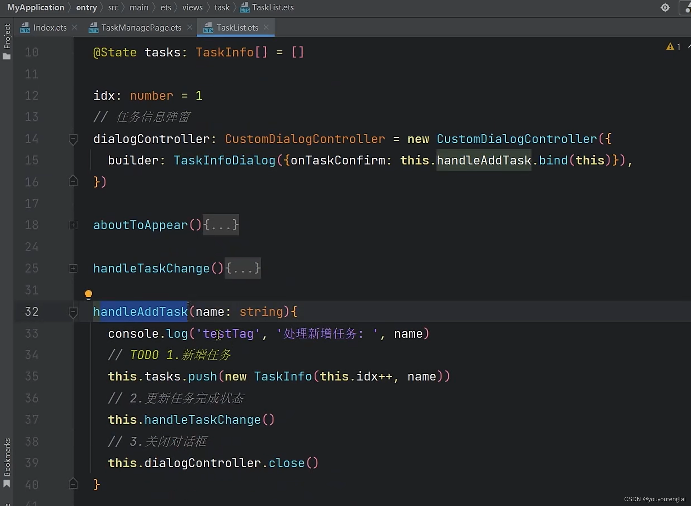Click the Index.ets tab file icon
Screen dimensions: 691x506
point(25,28)
